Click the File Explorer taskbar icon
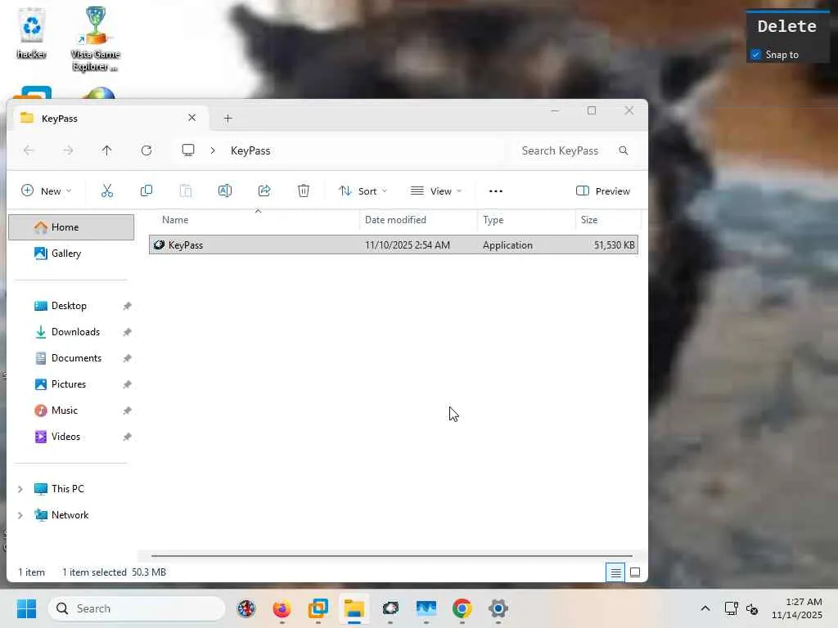This screenshot has width=838, height=628. click(354, 608)
